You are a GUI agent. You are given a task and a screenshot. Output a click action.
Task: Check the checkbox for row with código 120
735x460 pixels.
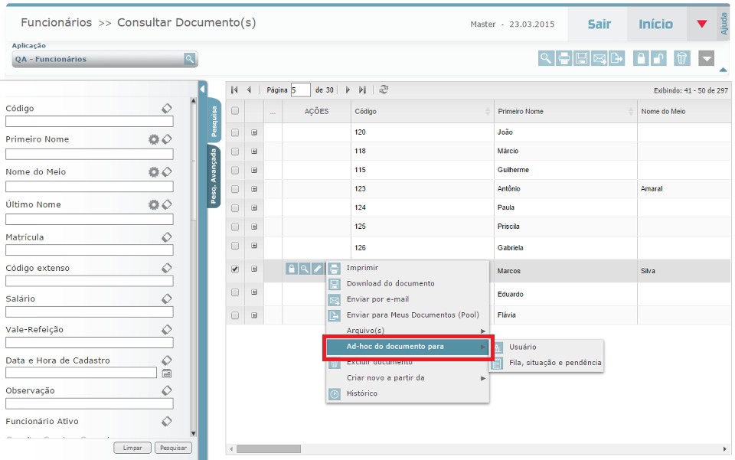235,132
